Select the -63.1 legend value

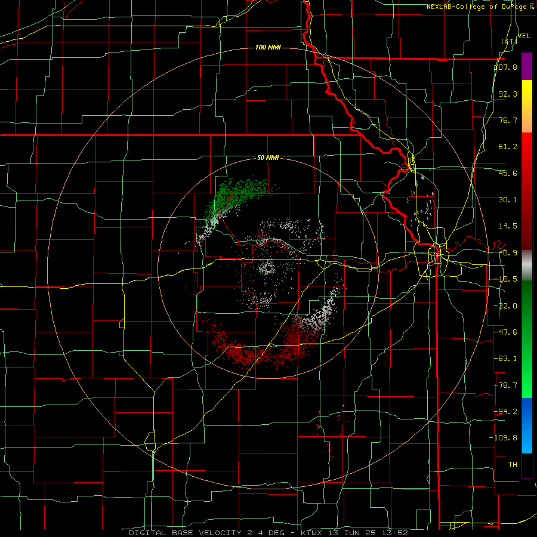[506, 359]
